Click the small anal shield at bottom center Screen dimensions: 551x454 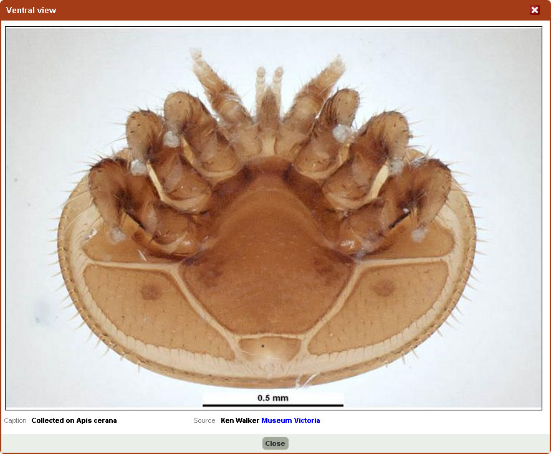click(x=269, y=348)
